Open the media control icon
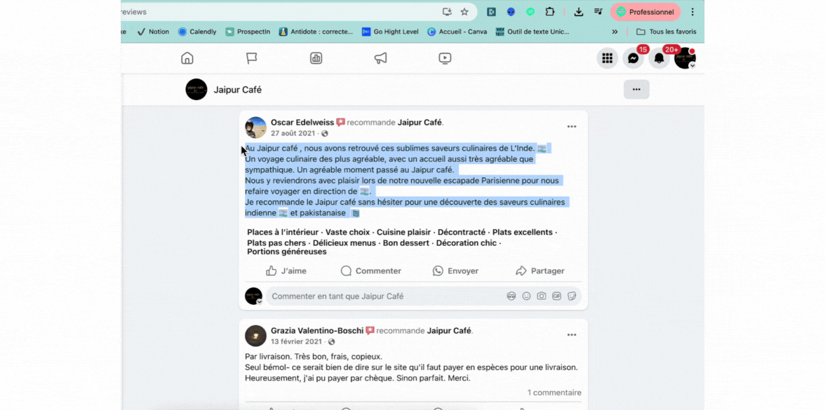Viewport: 825px width, 410px height. pyautogui.click(x=598, y=11)
